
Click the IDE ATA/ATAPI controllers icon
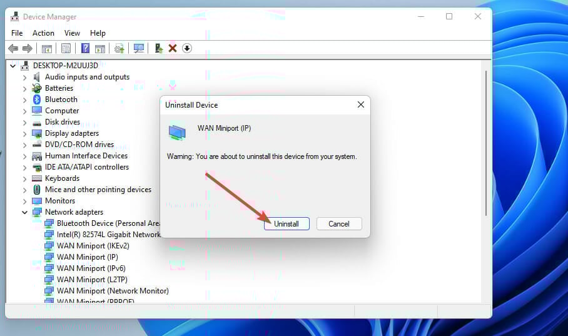36,167
